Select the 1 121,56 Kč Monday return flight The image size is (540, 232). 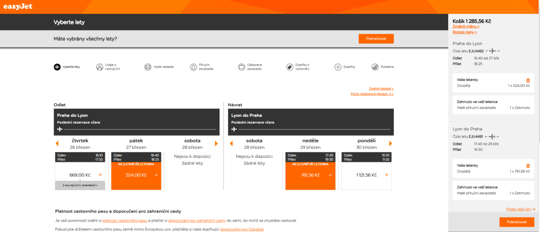(366, 175)
